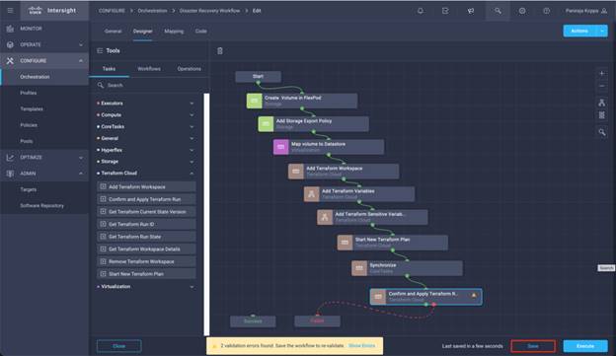Open MONITOR in the sidebar
This screenshot has height=356, width=616.
point(31,29)
